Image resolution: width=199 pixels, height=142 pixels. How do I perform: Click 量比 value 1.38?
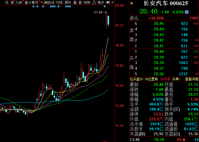click(194, 99)
